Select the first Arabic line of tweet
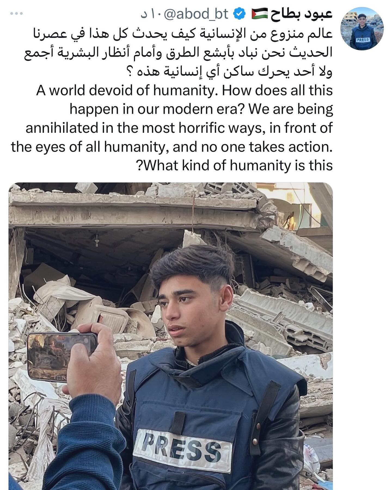This screenshot has width=392, height=490. (x=183, y=34)
